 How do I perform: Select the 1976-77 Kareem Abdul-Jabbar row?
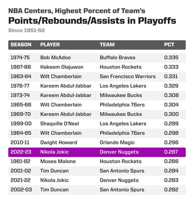97,86
